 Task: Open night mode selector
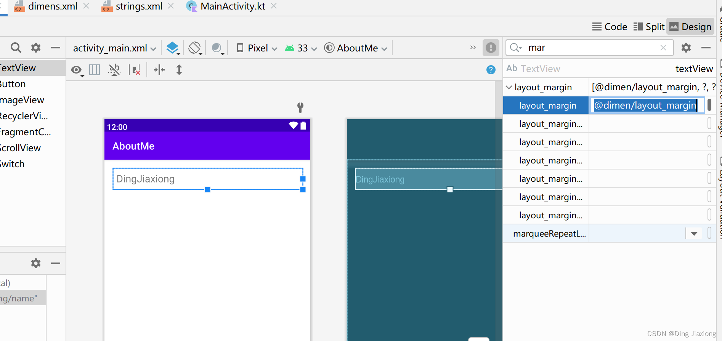pos(218,48)
